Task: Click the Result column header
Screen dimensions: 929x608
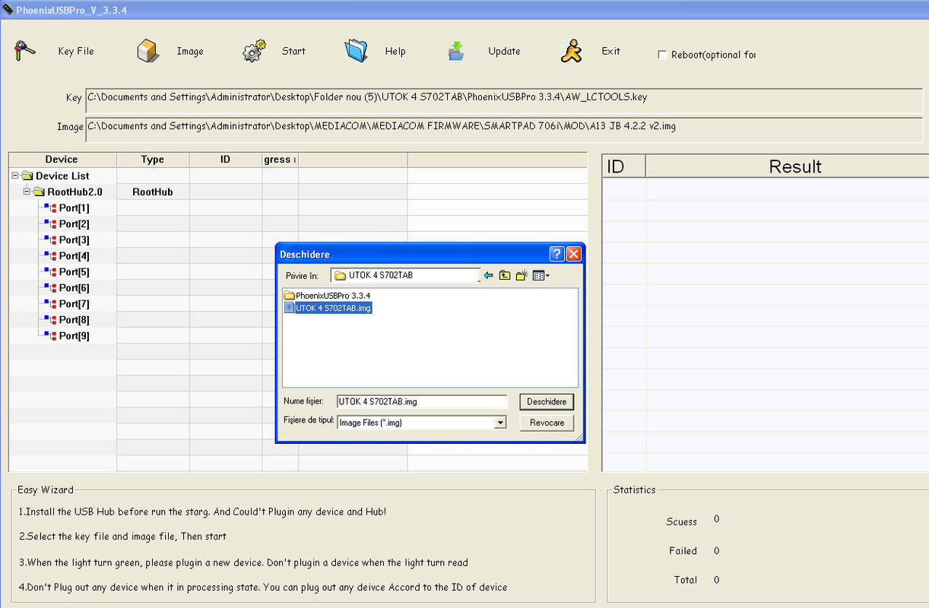Action: tap(787, 166)
